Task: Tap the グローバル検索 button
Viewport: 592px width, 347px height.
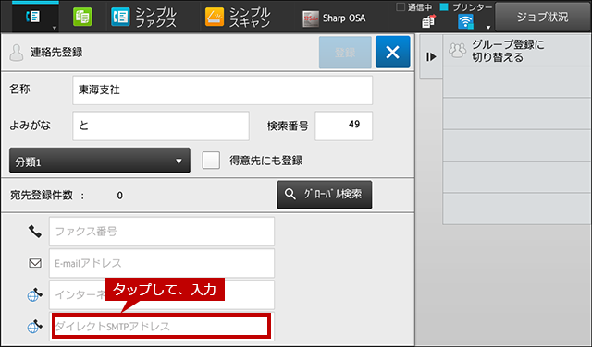Action: pos(325,195)
